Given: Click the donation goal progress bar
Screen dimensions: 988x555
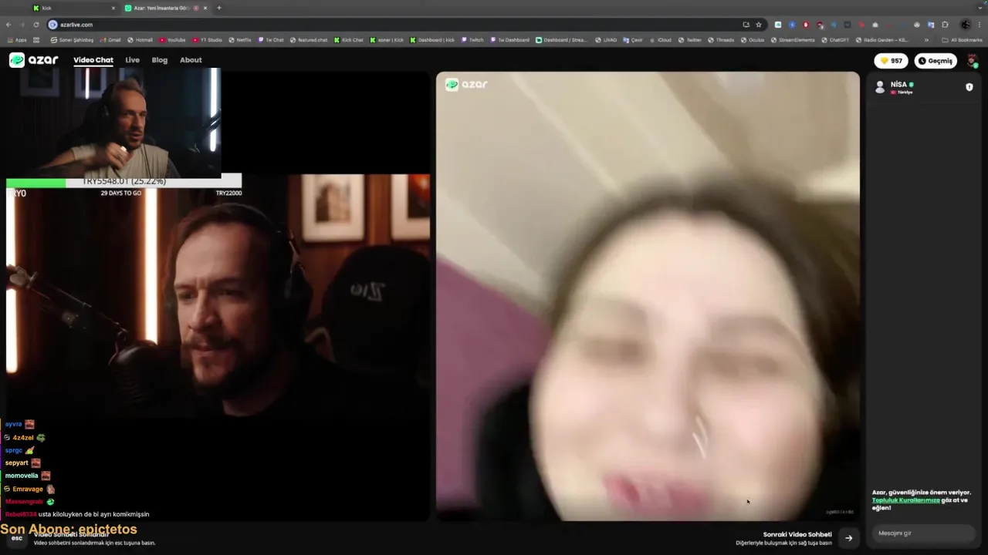Looking at the screenshot, I should pos(123,182).
